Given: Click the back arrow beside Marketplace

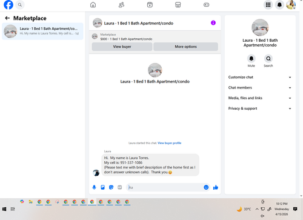Looking at the screenshot, I should [7, 18].
